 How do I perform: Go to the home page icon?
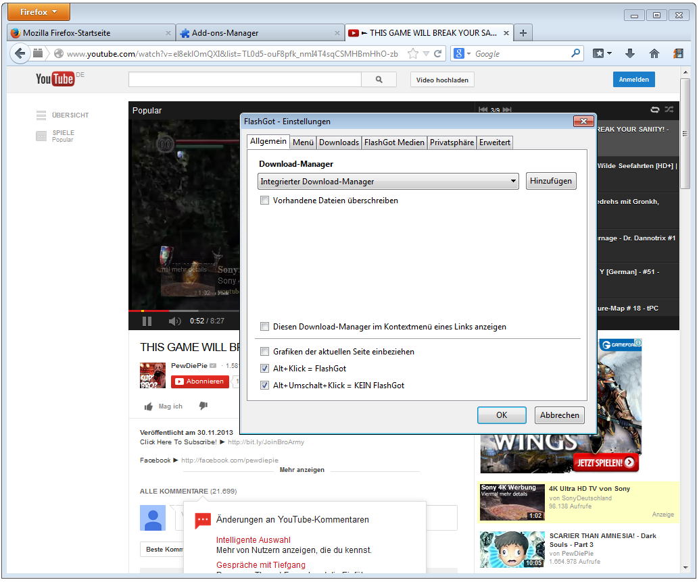tap(654, 54)
